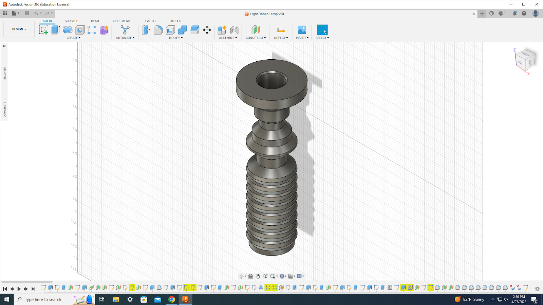Open the Offset Face tool

(x=195, y=30)
